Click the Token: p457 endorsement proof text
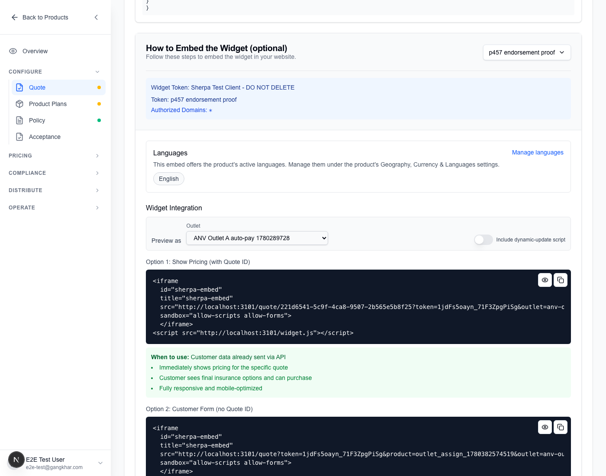The width and height of the screenshot is (606, 476). click(x=194, y=100)
